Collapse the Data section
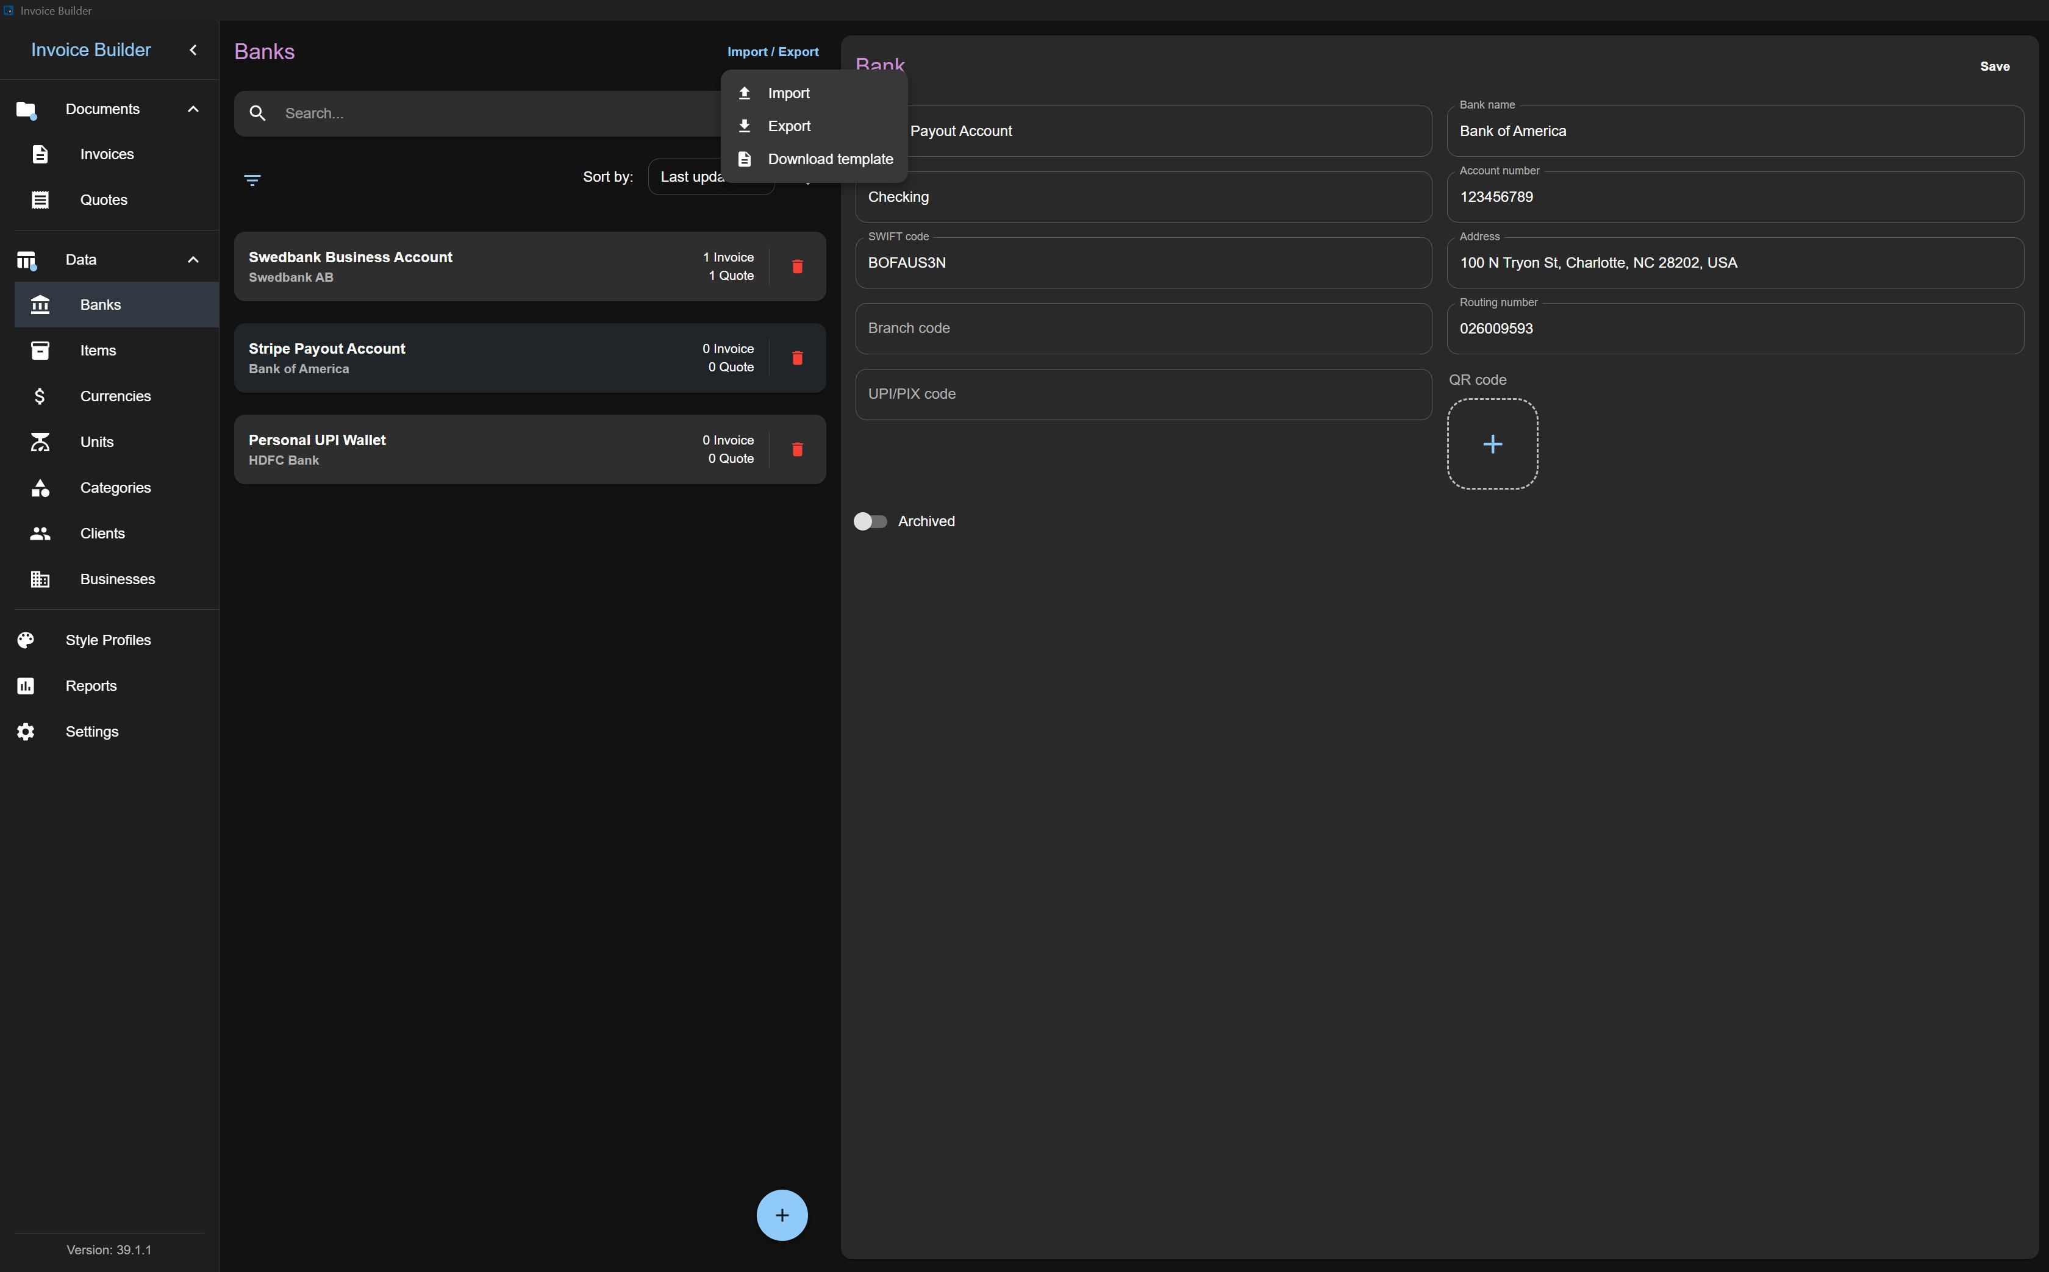This screenshot has width=2049, height=1272. tap(193, 259)
